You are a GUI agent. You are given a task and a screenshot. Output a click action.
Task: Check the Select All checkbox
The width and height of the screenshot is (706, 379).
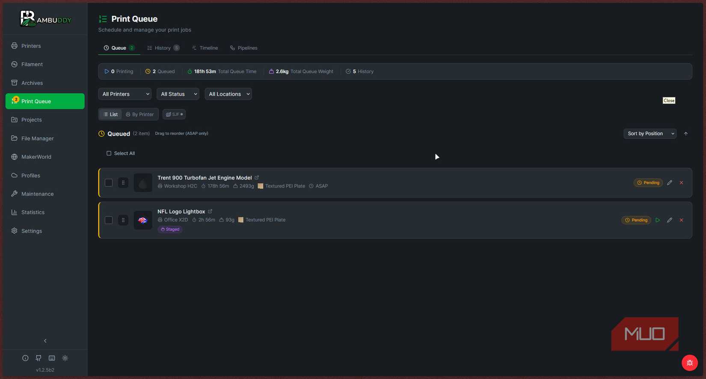[109, 153]
